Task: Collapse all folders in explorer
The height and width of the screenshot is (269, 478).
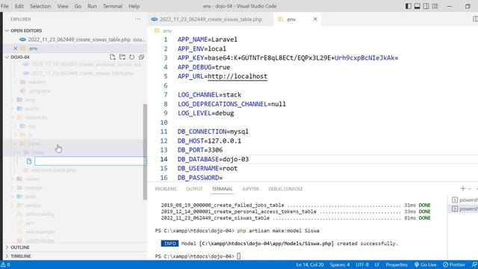Action: (x=141, y=57)
